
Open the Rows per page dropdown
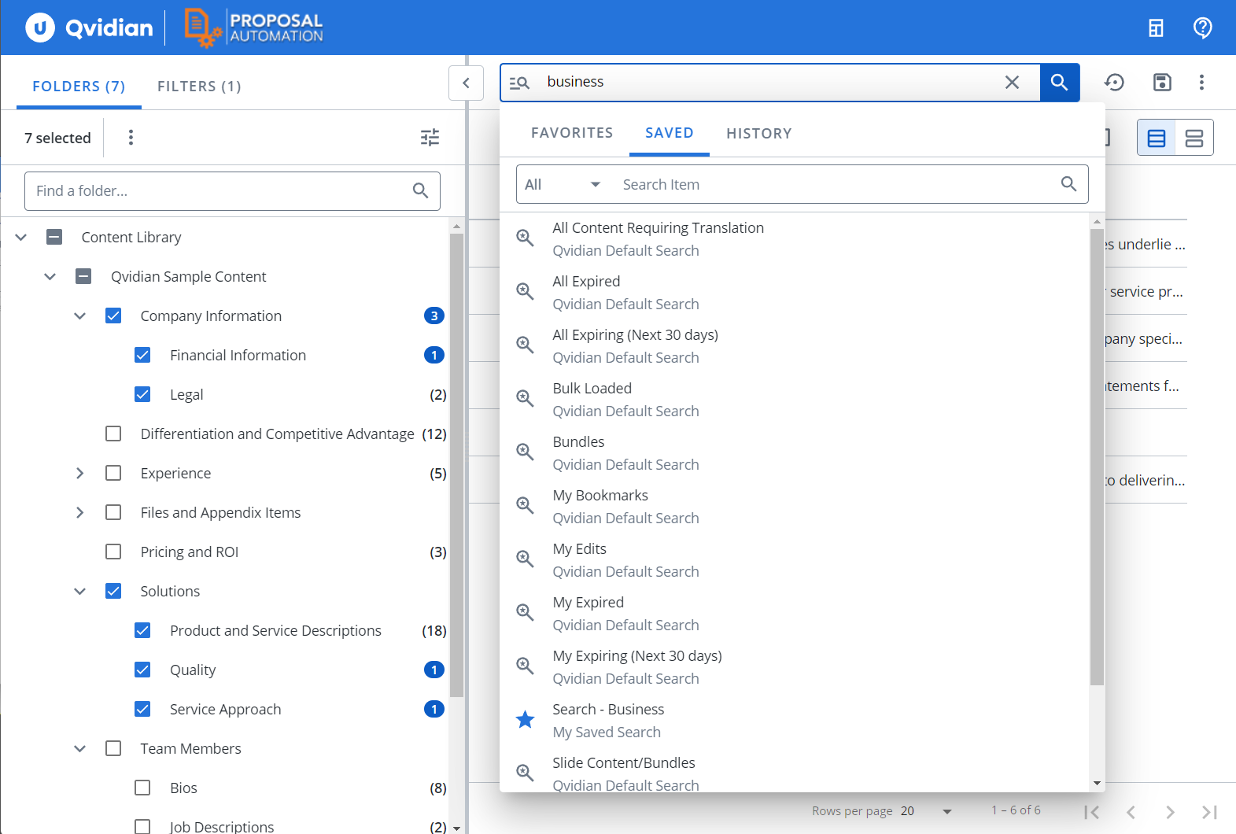927,811
